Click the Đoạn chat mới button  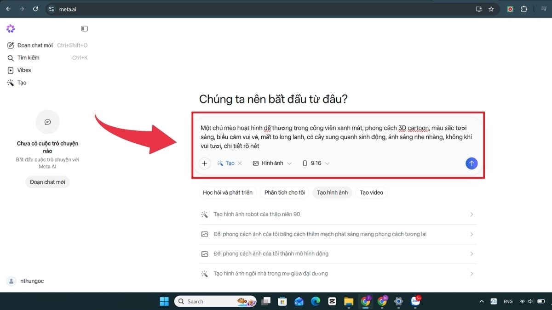coord(47,182)
